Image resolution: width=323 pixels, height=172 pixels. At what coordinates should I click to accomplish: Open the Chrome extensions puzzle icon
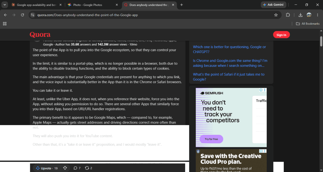click(288, 15)
